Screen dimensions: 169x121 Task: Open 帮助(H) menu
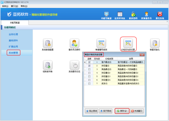[24, 6]
